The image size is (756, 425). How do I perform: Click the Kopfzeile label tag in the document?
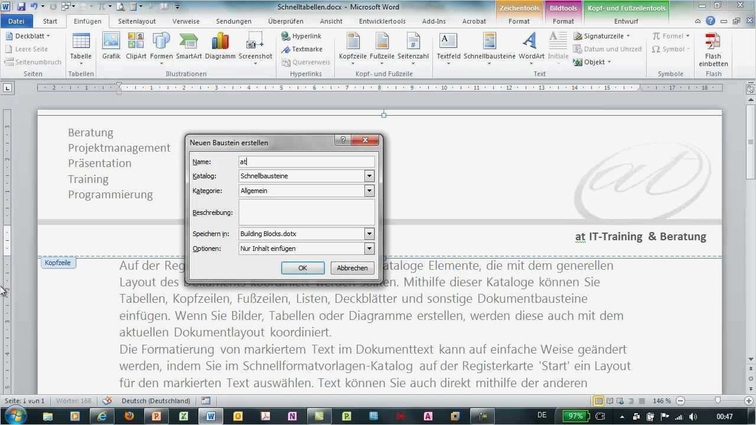tap(58, 263)
